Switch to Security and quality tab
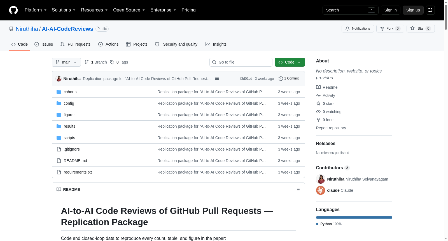448x241 pixels. tap(176, 44)
